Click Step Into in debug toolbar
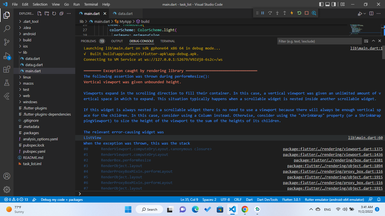The width and height of the screenshot is (385, 216). (277, 13)
